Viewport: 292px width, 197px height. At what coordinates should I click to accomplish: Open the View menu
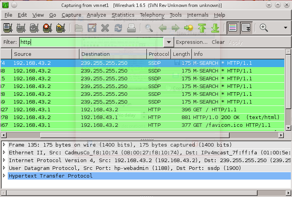pyautogui.click(x=38, y=15)
